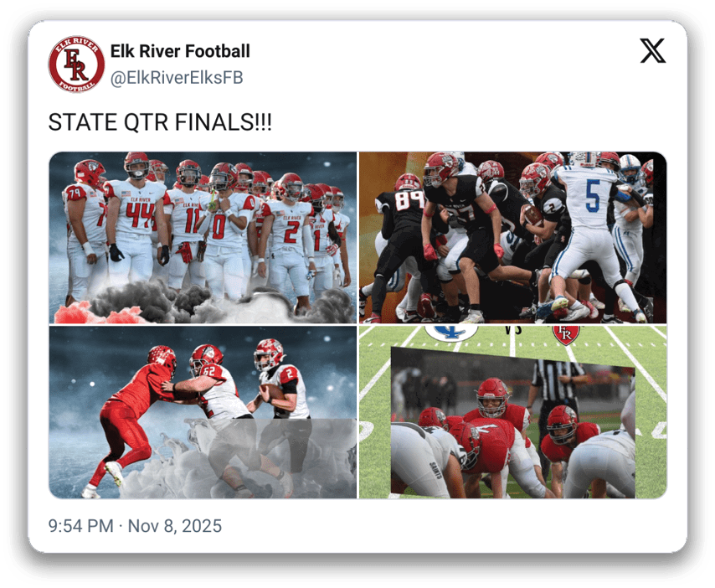
Task: Open the Elk River Football profile avatar
Action: pos(76,64)
